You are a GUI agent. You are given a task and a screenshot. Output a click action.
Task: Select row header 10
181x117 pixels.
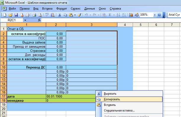[4, 67]
